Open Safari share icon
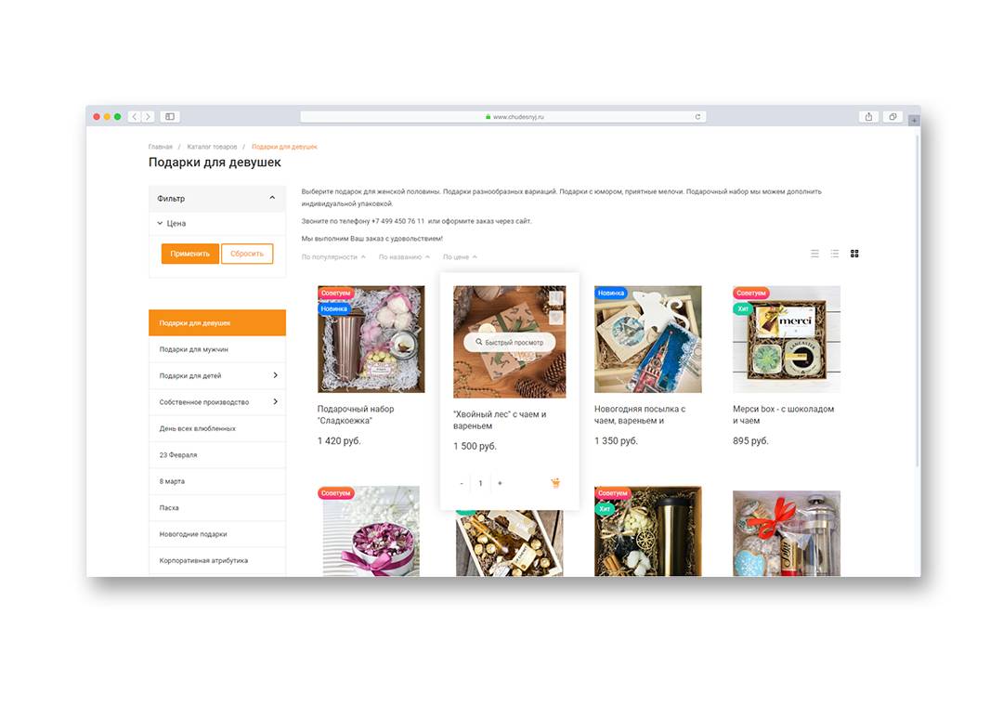The image size is (1003, 706). [x=868, y=116]
